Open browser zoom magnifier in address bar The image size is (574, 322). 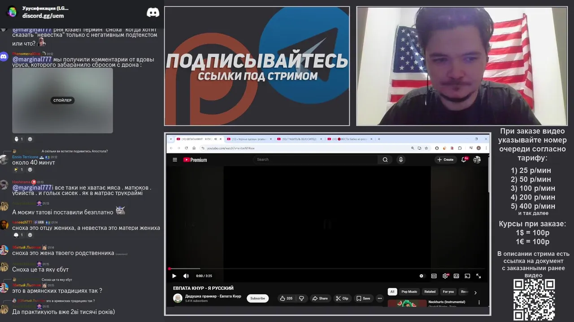pos(413,148)
